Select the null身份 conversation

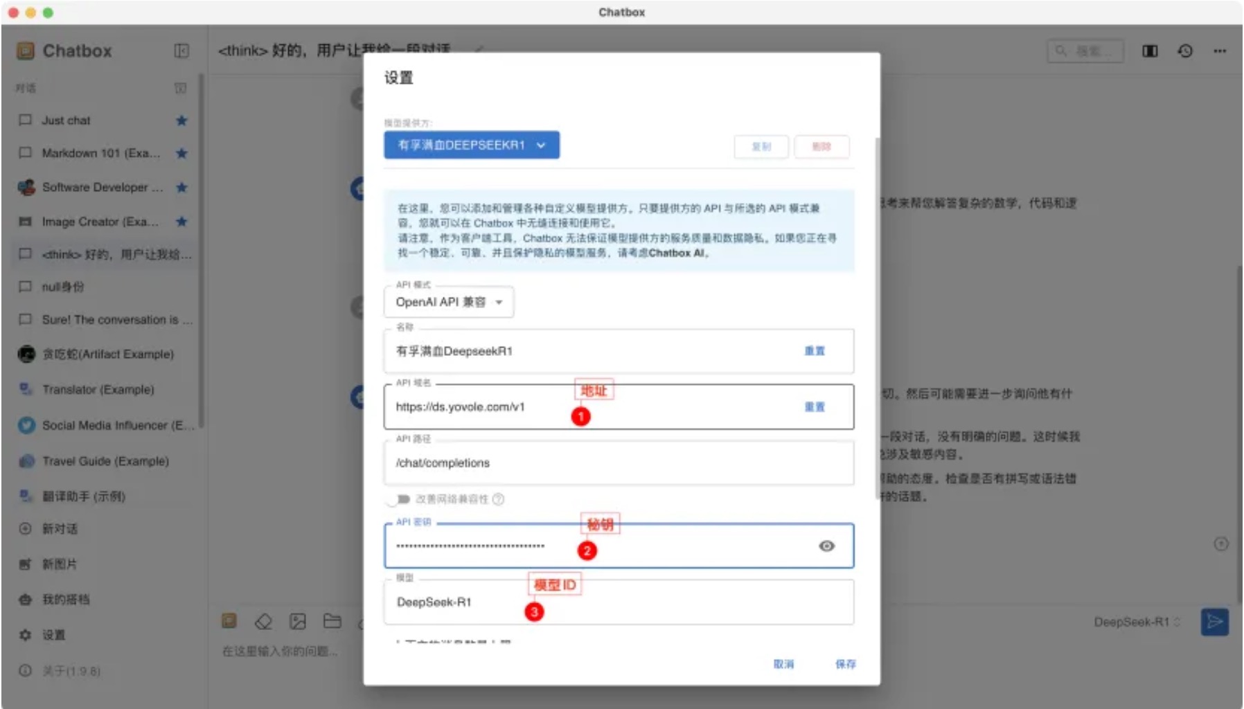(x=104, y=287)
